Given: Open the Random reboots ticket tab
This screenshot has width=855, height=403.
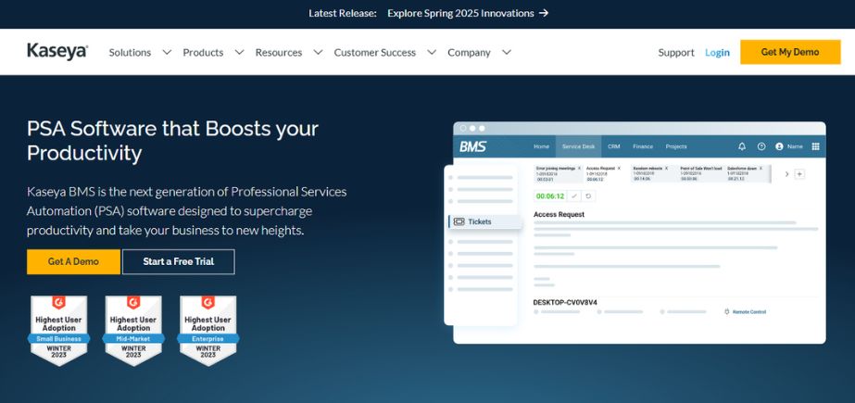Looking at the screenshot, I should [651, 174].
